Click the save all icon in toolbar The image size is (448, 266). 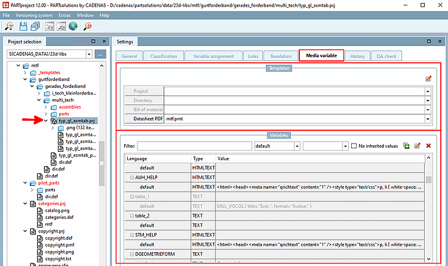coord(35,26)
